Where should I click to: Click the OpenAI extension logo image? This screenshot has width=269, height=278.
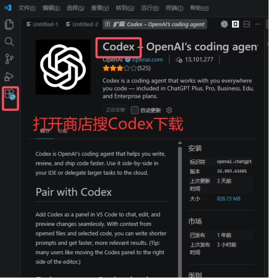pos(63,67)
